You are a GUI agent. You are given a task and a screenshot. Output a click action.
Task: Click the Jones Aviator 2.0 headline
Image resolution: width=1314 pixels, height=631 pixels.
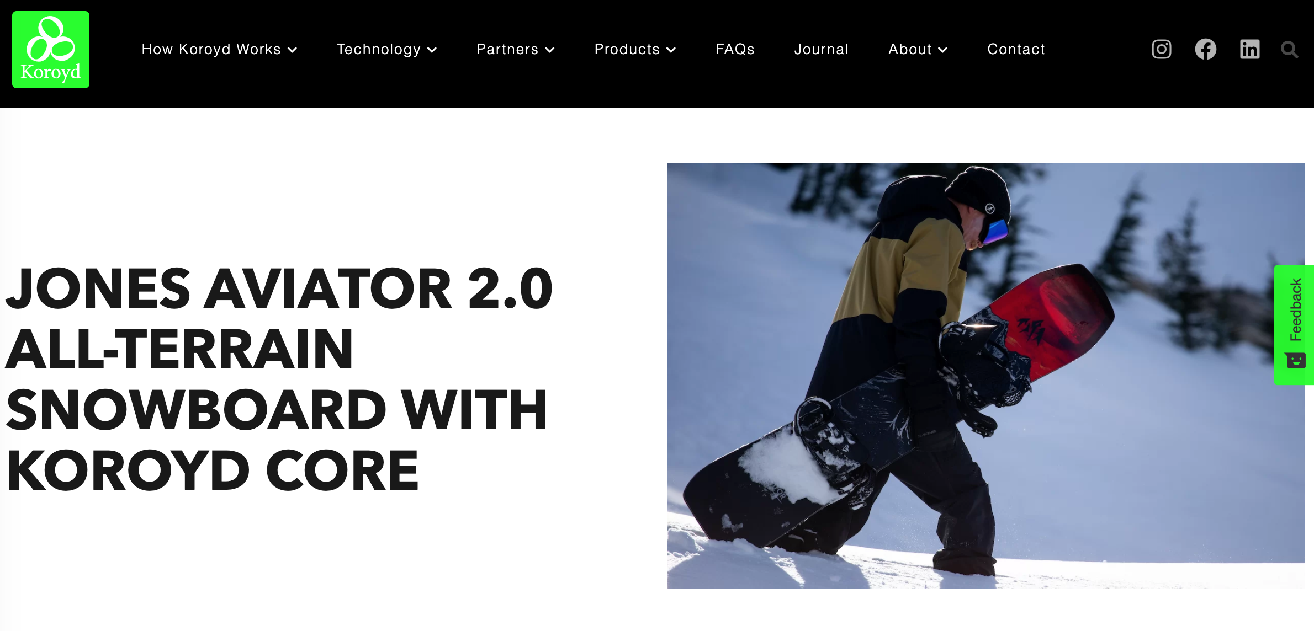point(279,379)
